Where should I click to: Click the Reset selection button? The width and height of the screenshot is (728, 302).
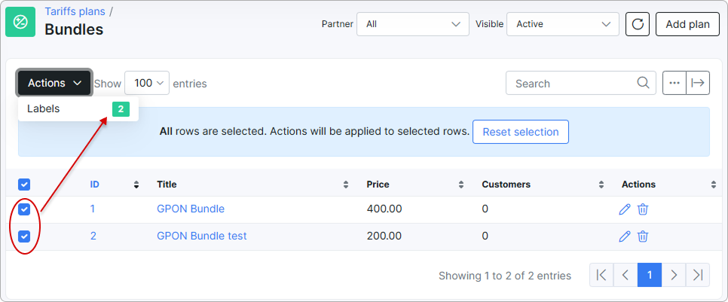click(x=521, y=132)
